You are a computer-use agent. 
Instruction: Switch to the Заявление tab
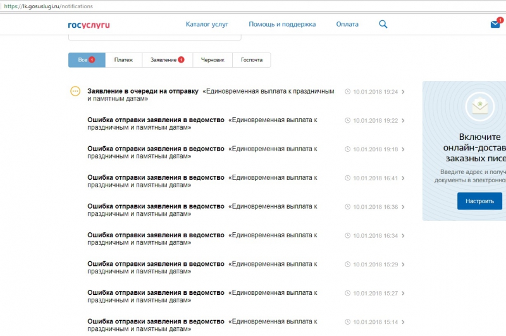(x=167, y=60)
